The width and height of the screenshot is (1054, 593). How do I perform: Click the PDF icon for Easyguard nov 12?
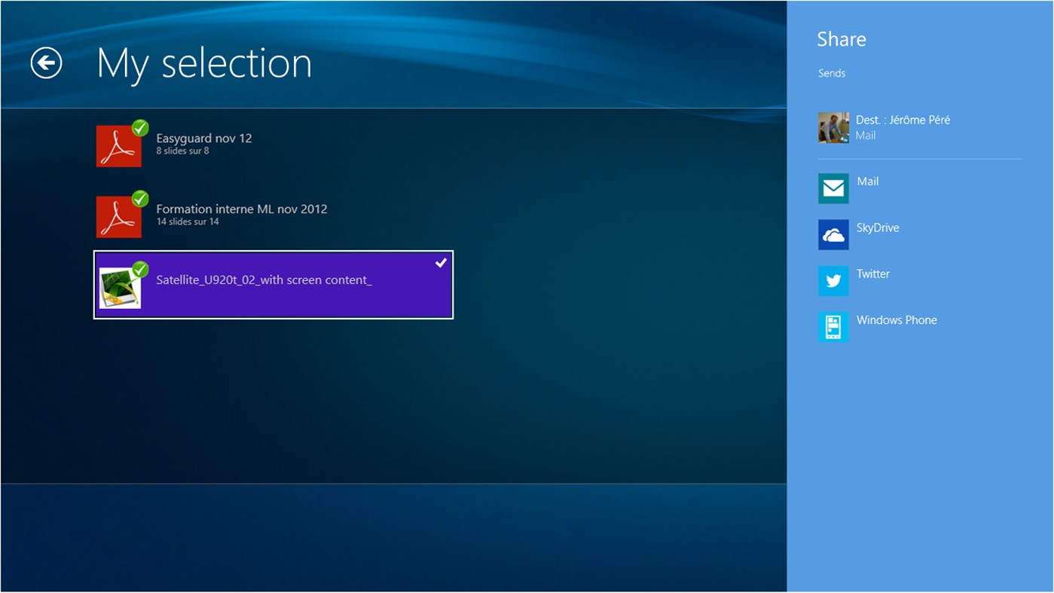pos(118,147)
